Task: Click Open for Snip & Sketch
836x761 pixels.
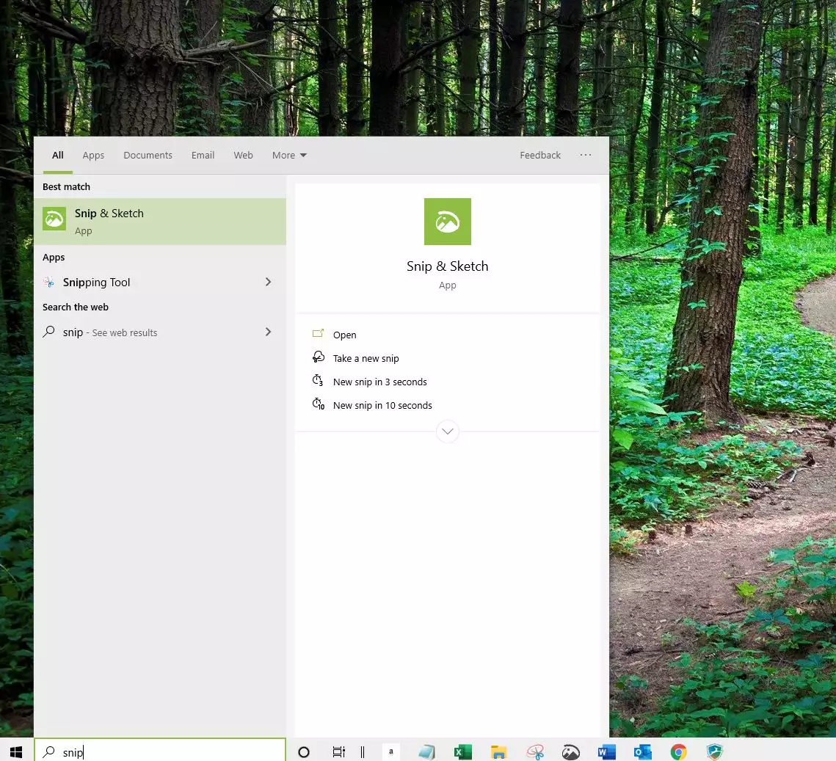Action: 344,335
